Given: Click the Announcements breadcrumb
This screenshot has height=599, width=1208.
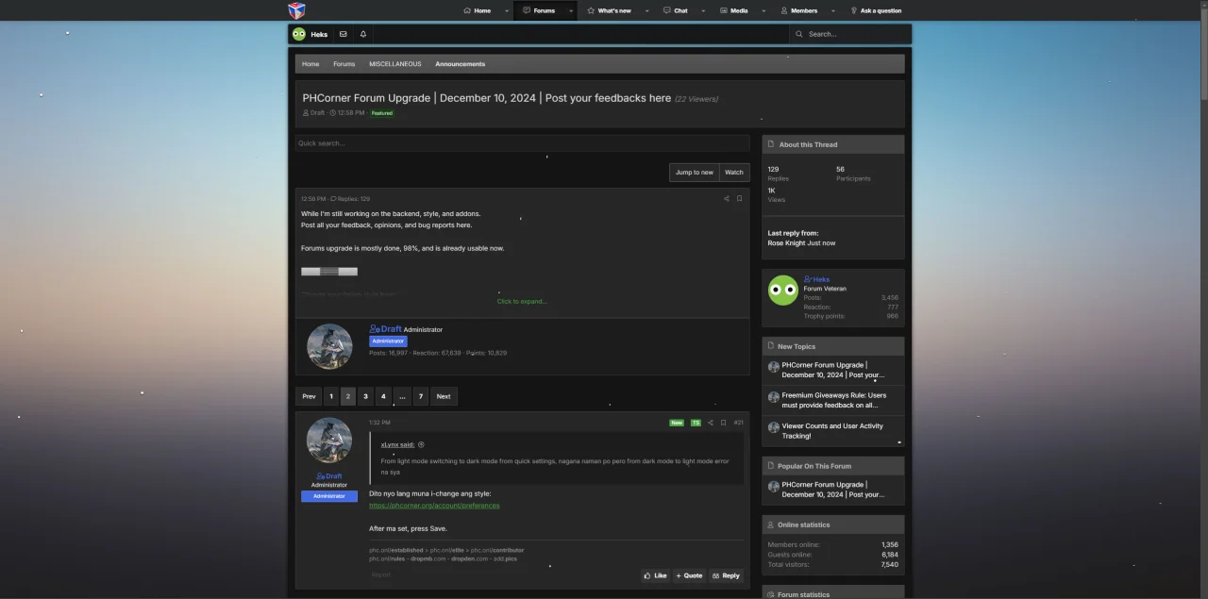Looking at the screenshot, I should [461, 64].
